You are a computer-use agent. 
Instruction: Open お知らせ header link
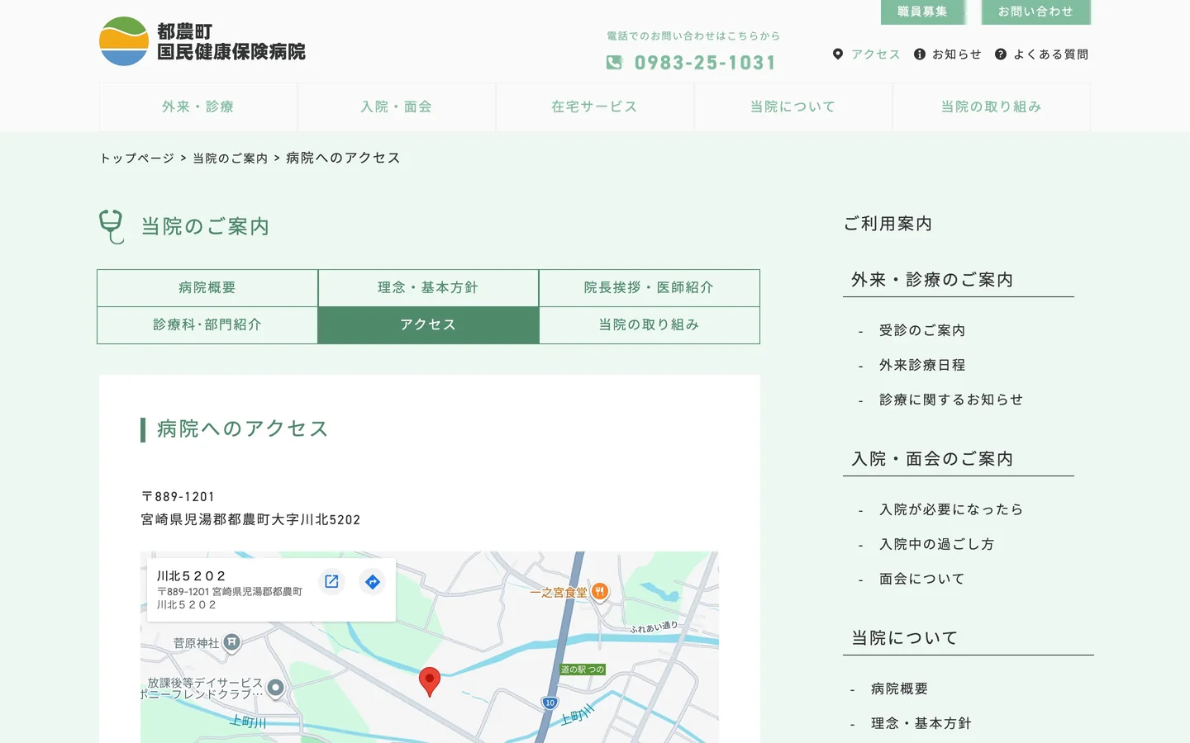point(957,54)
